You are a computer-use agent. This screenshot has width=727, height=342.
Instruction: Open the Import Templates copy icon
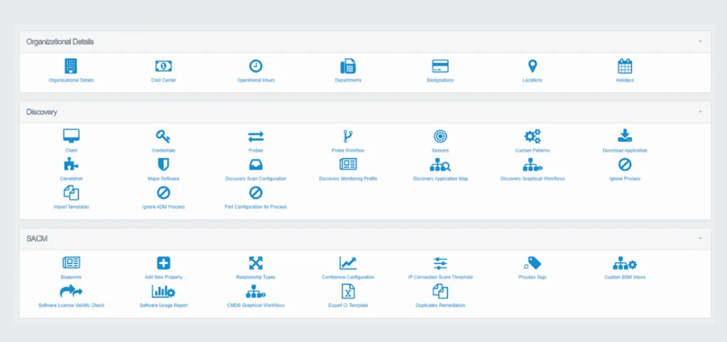click(x=71, y=193)
